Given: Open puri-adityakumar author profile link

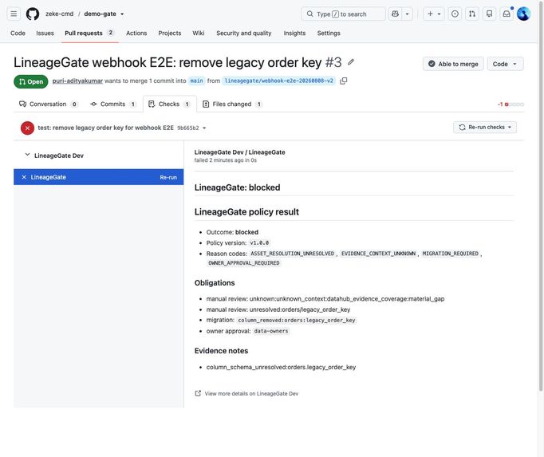Looking at the screenshot, I should 77,81.
